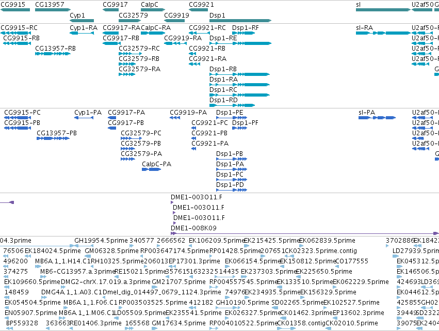Open the Dsp1-RD transcript
This screenshot has height=331, width=439.
pos(232,106)
